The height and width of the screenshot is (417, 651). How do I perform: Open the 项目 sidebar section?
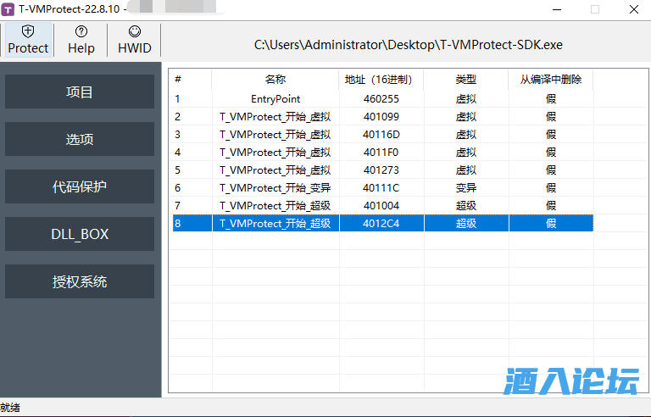point(80,92)
